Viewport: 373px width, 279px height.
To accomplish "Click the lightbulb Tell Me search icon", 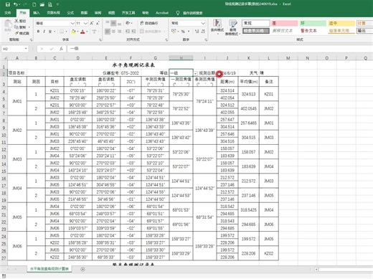I will [x=178, y=13].
